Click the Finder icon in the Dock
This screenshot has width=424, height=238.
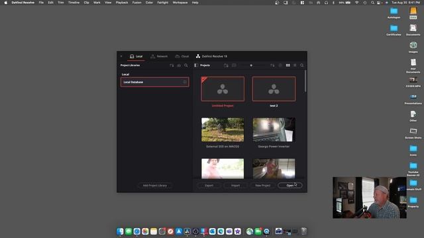point(120,231)
